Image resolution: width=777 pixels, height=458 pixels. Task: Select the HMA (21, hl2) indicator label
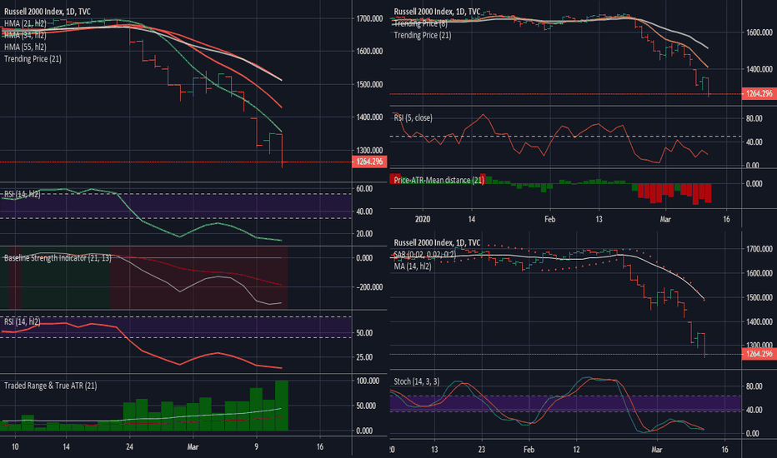pos(25,23)
